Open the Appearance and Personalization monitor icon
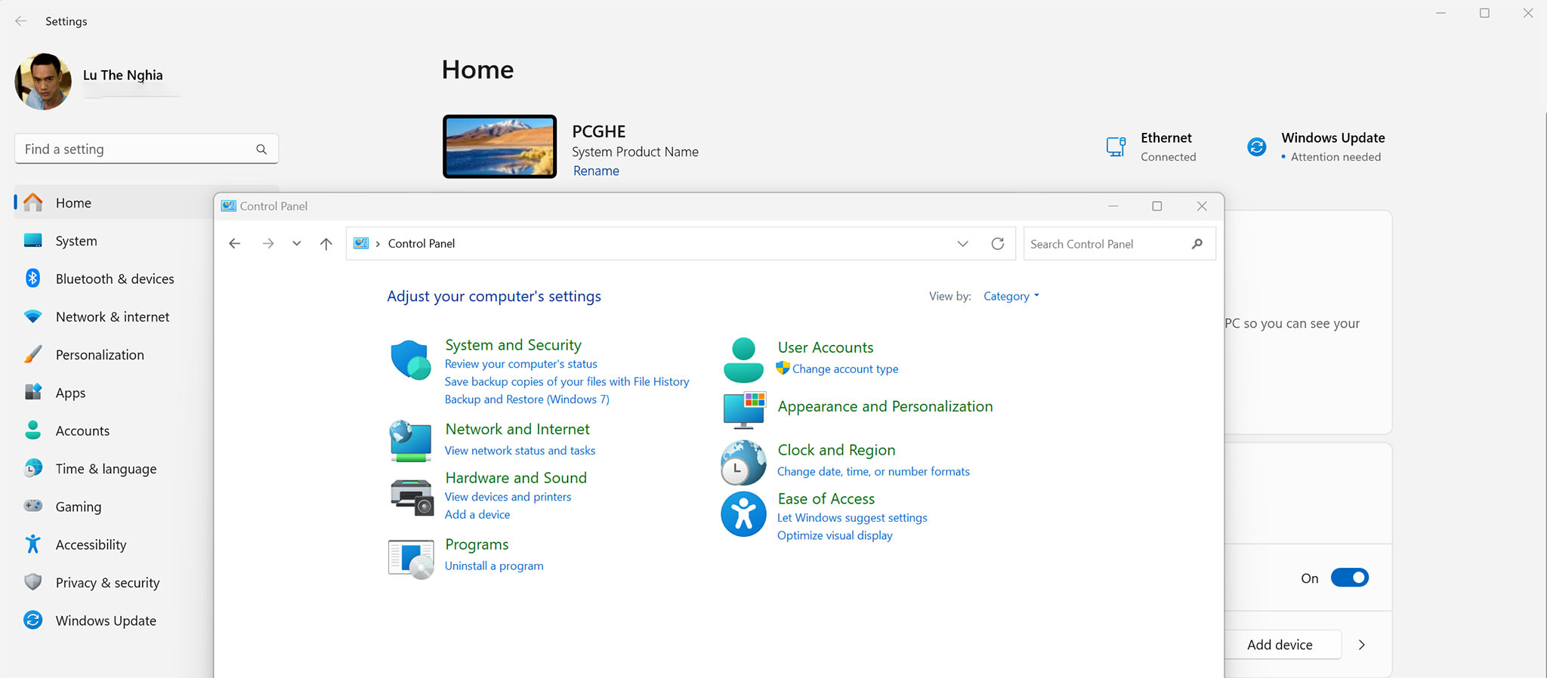This screenshot has width=1547, height=678. (x=745, y=410)
